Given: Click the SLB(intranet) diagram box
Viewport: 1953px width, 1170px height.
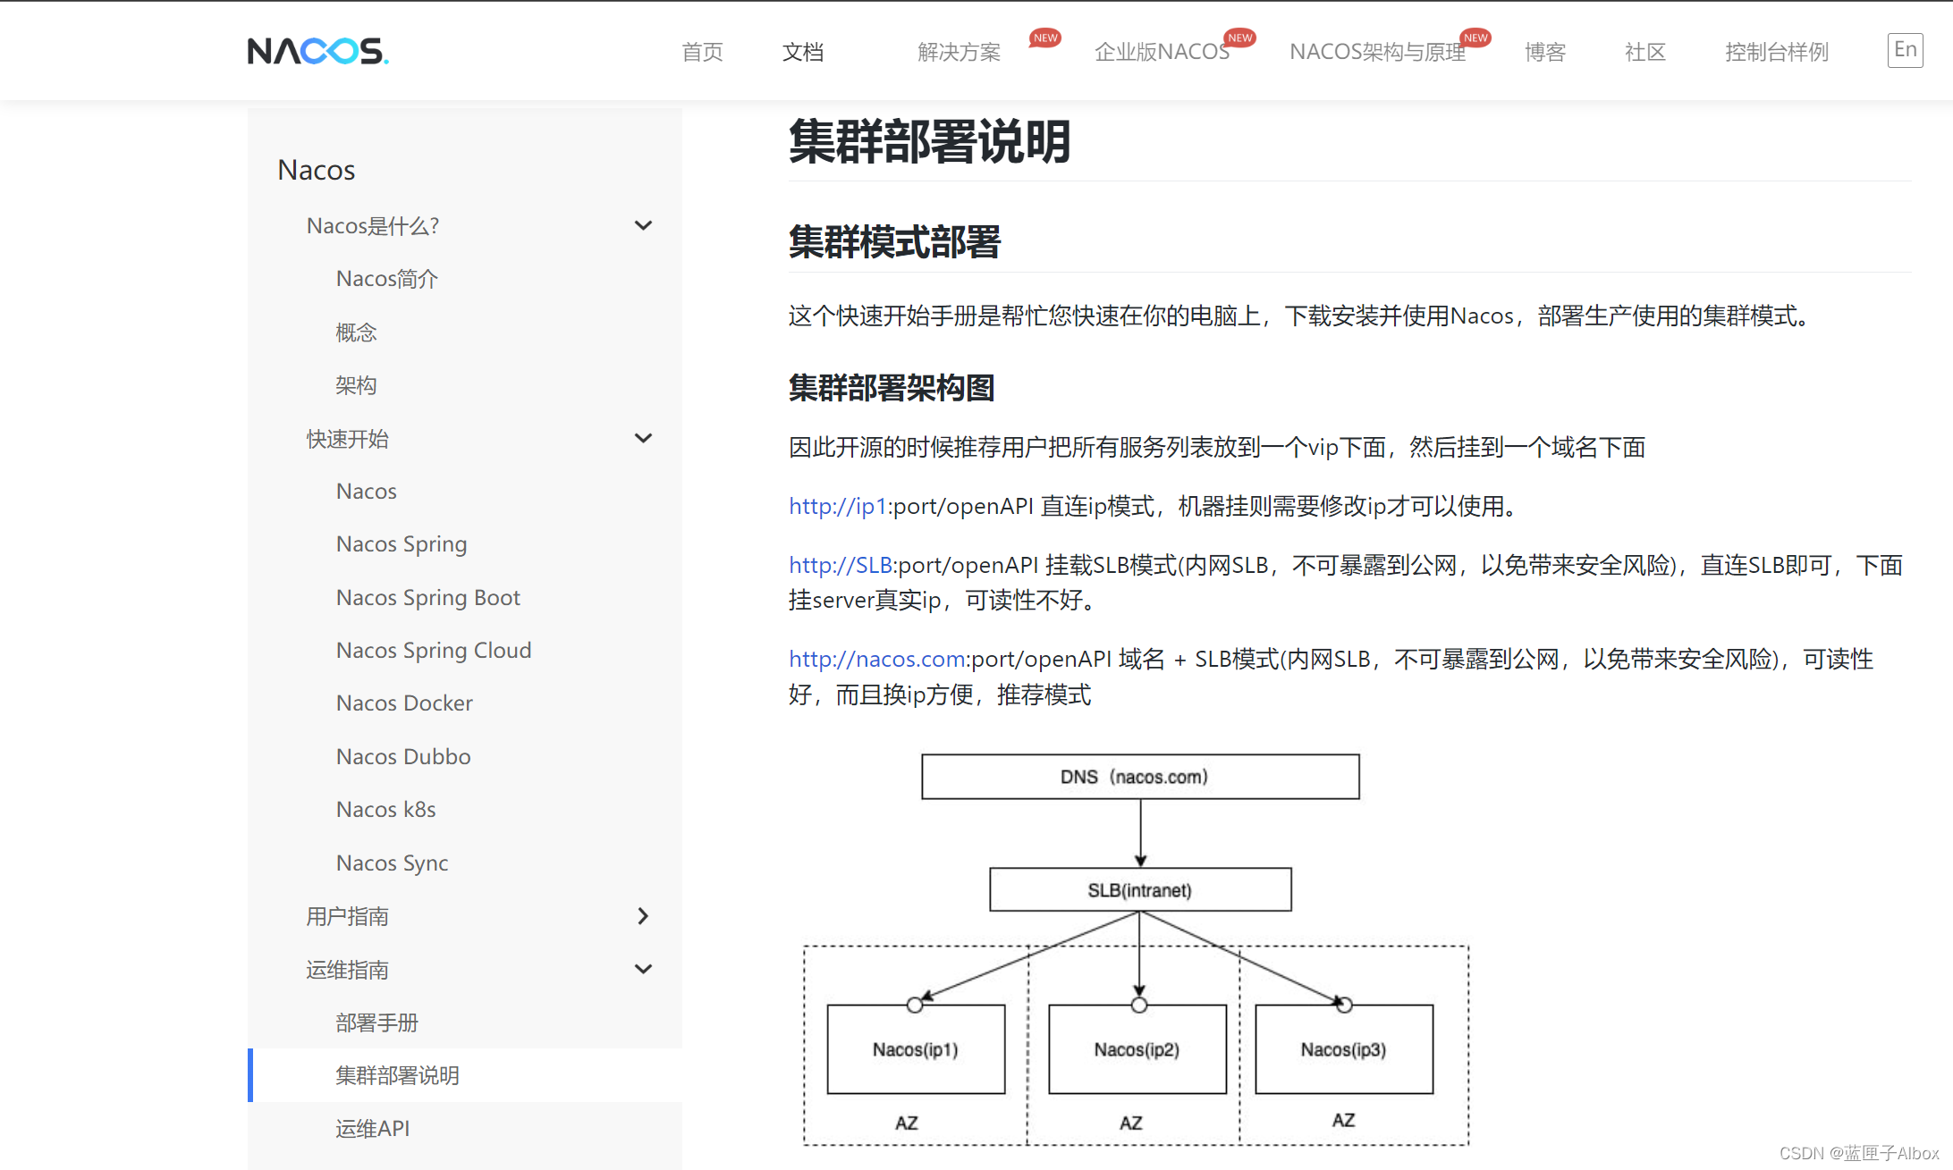Looking at the screenshot, I should click(1140, 889).
